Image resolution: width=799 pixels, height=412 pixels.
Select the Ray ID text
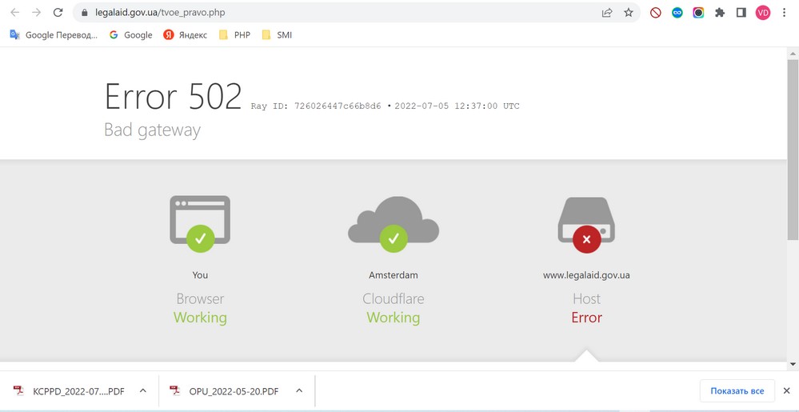click(x=316, y=106)
